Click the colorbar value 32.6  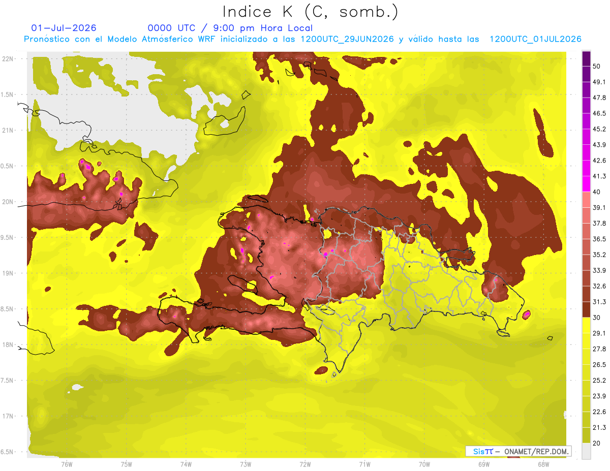[x=599, y=286]
